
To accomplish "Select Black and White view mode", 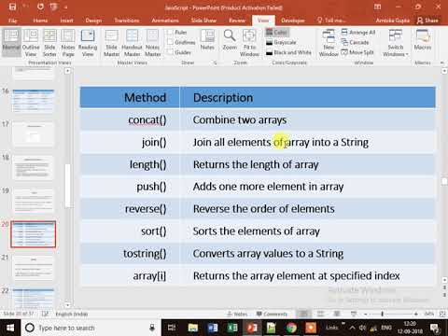I will point(288,52).
